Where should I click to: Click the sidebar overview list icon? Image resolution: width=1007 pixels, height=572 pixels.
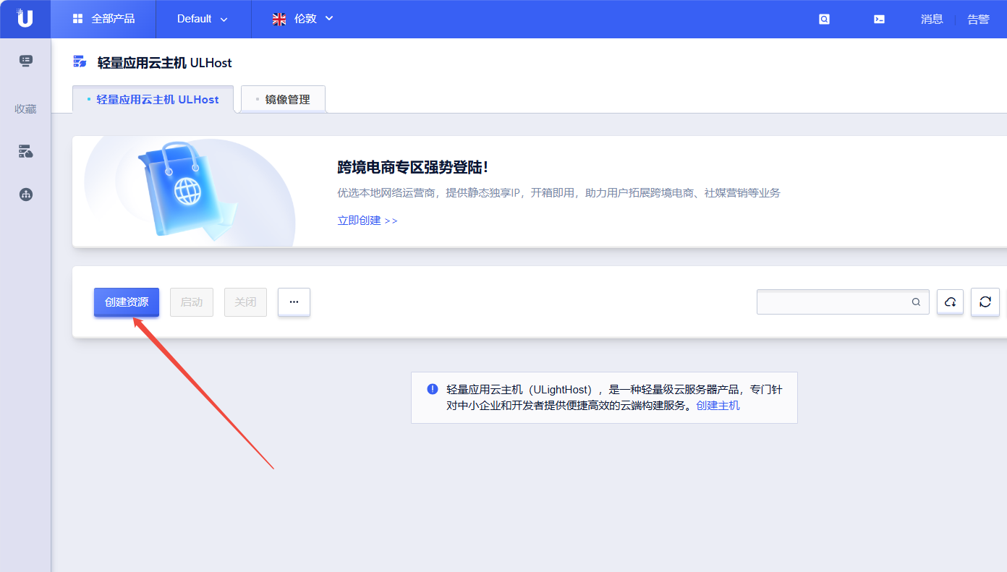click(26, 61)
